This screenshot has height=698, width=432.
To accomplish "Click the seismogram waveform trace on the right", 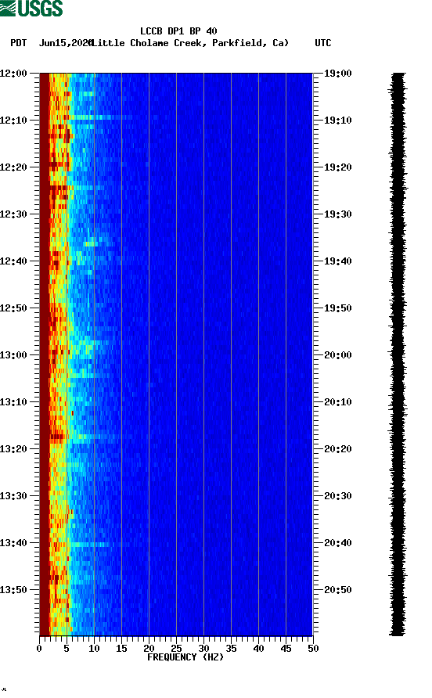I will pos(398,354).
